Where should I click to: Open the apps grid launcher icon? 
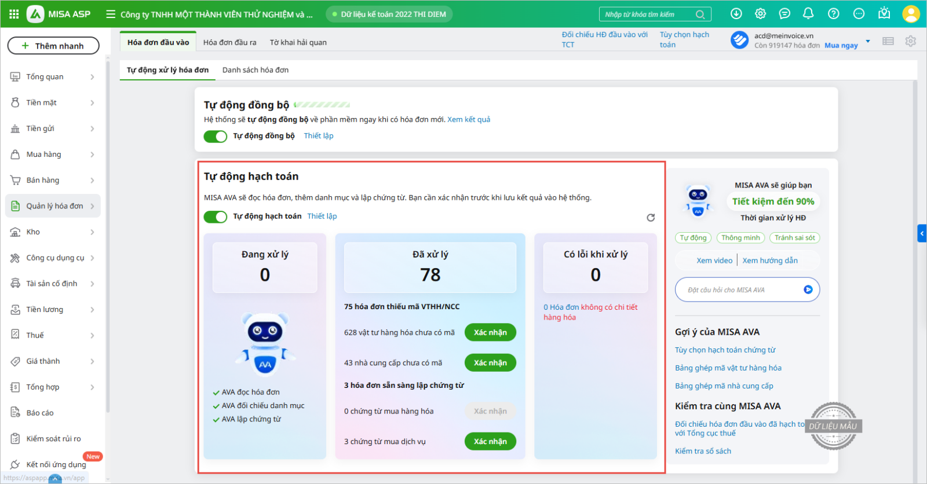[14, 14]
